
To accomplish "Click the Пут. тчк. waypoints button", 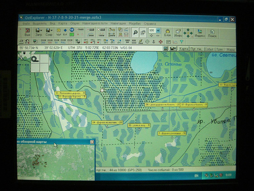I will pos(196,49).
